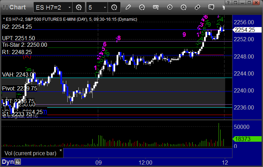Maximize the Chart window
Image resolution: width=263 pixels, height=167 pixels.
click(249, 2)
